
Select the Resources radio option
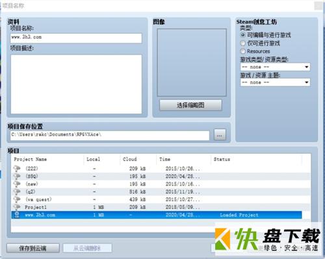click(x=243, y=51)
